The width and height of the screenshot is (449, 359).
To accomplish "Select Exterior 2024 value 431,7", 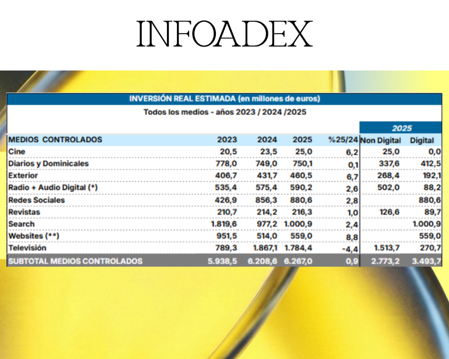I will 267,175.
